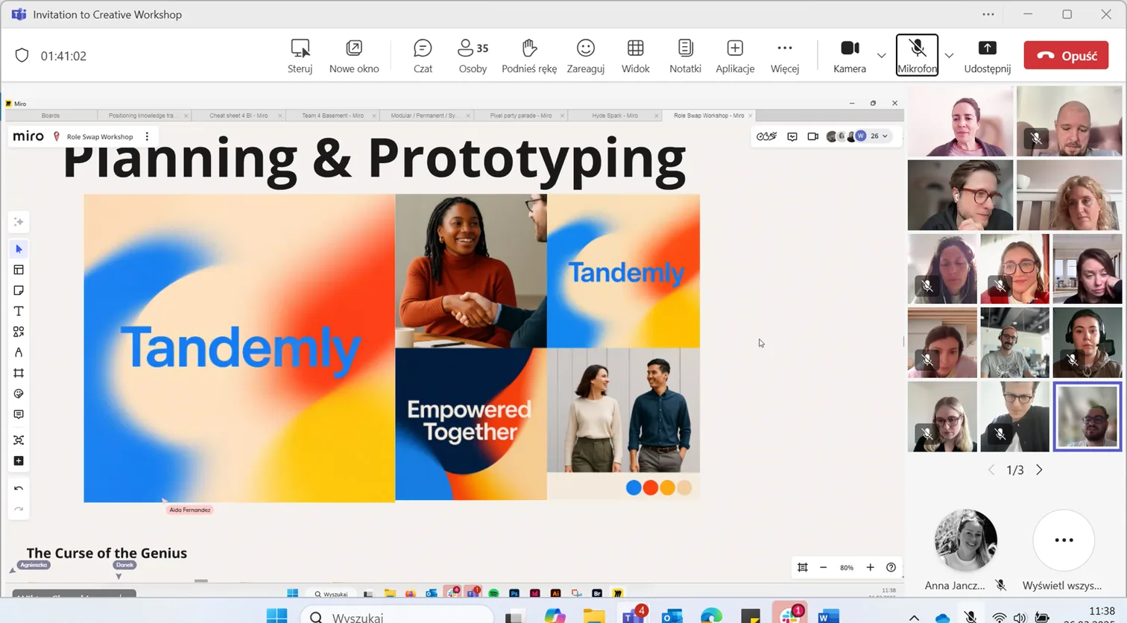Click the Steruj control icon
Screen dimensions: 1127x623
click(x=300, y=56)
